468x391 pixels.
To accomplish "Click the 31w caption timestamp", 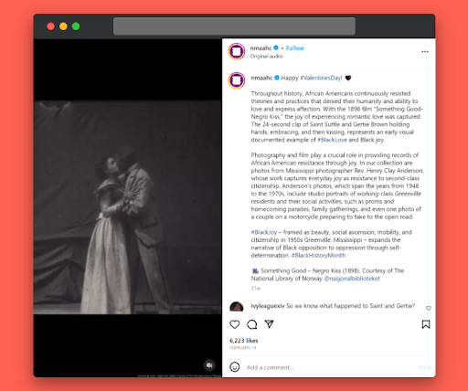I will pyautogui.click(x=256, y=288).
